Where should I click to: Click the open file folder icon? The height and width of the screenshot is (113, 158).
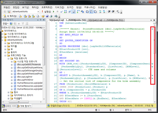[x=43, y=16]
